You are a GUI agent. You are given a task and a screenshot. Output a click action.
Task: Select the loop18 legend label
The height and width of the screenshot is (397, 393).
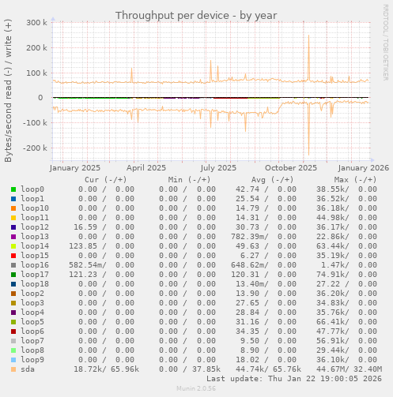pyautogui.click(x=35, y=284)
